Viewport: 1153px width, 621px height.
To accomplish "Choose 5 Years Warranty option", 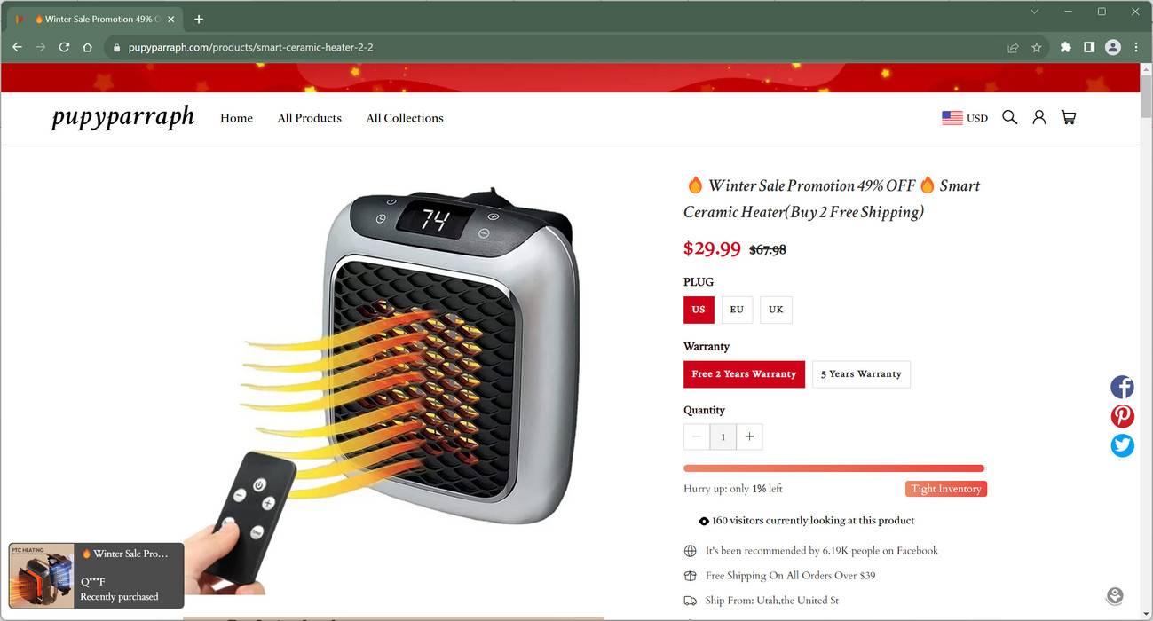I will pyautogui.click(x=861, y=374).
